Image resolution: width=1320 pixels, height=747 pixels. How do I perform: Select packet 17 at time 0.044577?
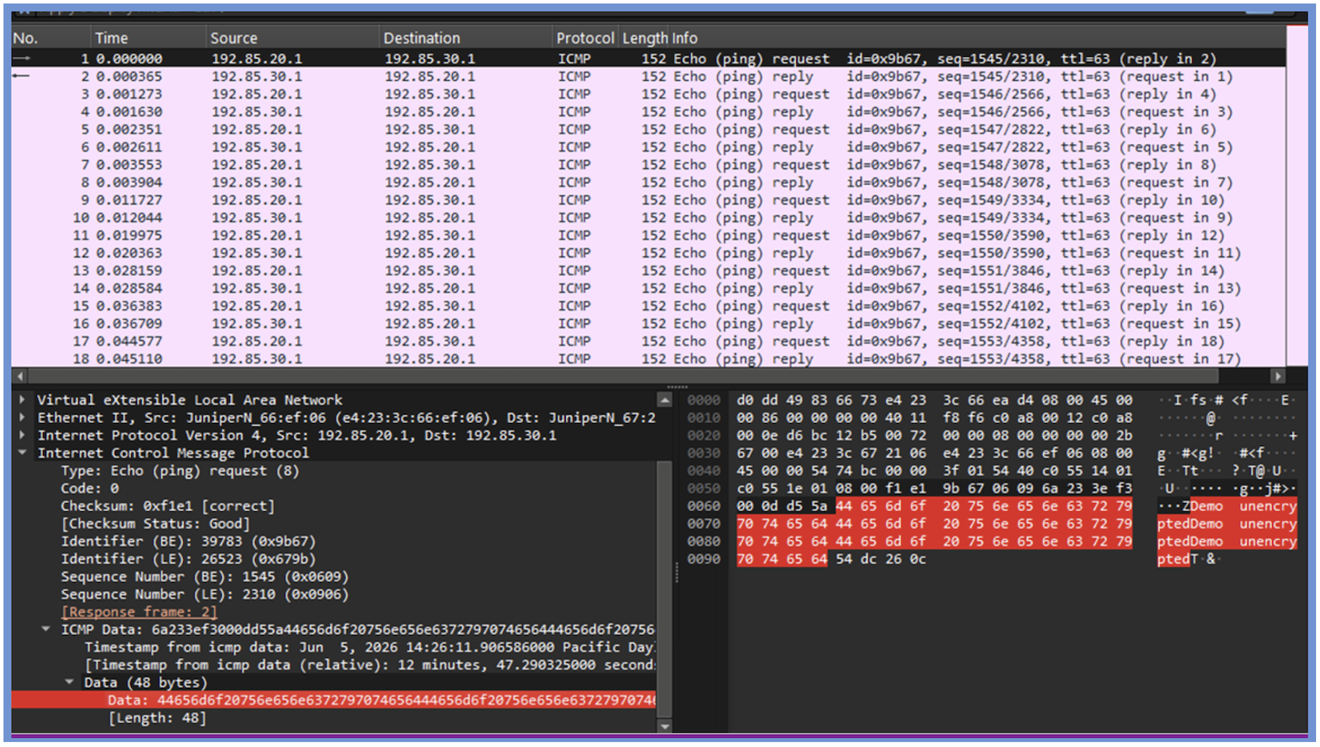coord(648,341)
